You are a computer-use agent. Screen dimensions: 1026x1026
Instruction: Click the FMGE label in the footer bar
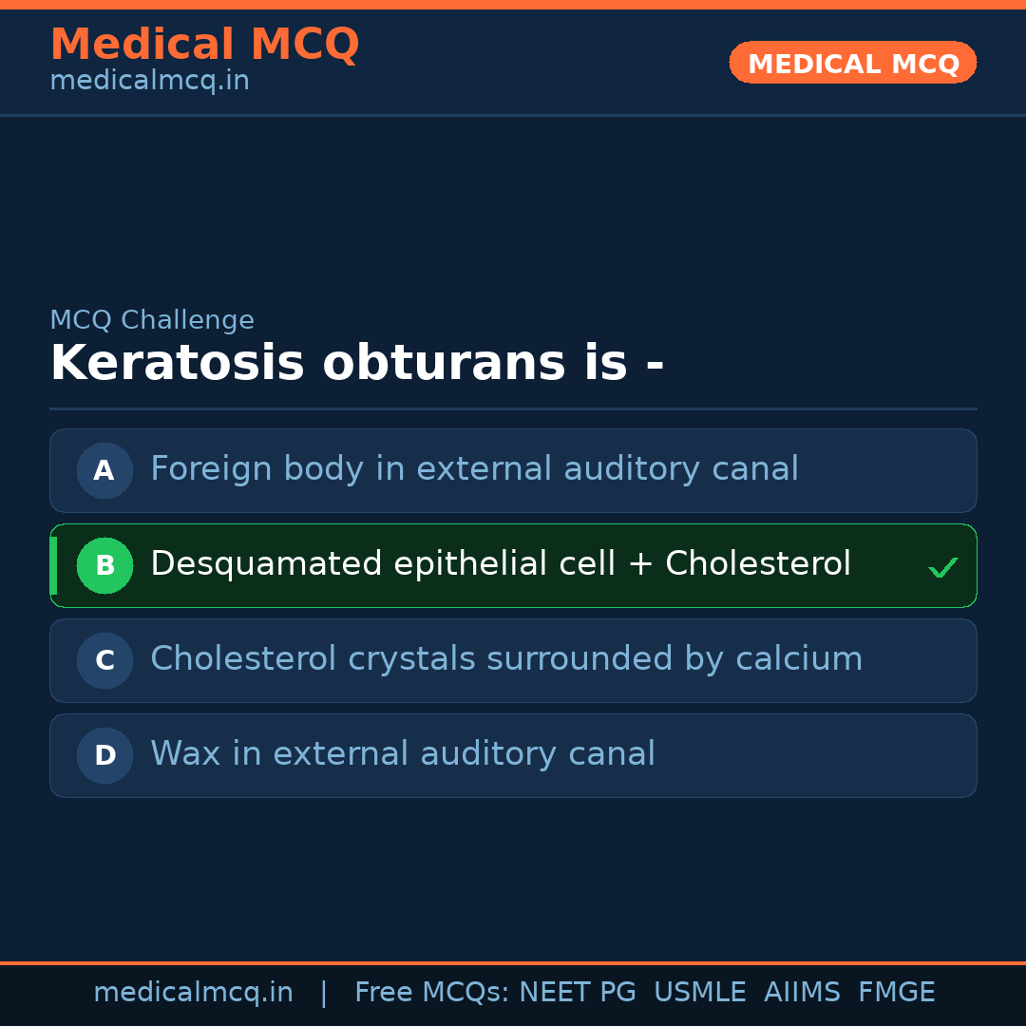(896, 991)
